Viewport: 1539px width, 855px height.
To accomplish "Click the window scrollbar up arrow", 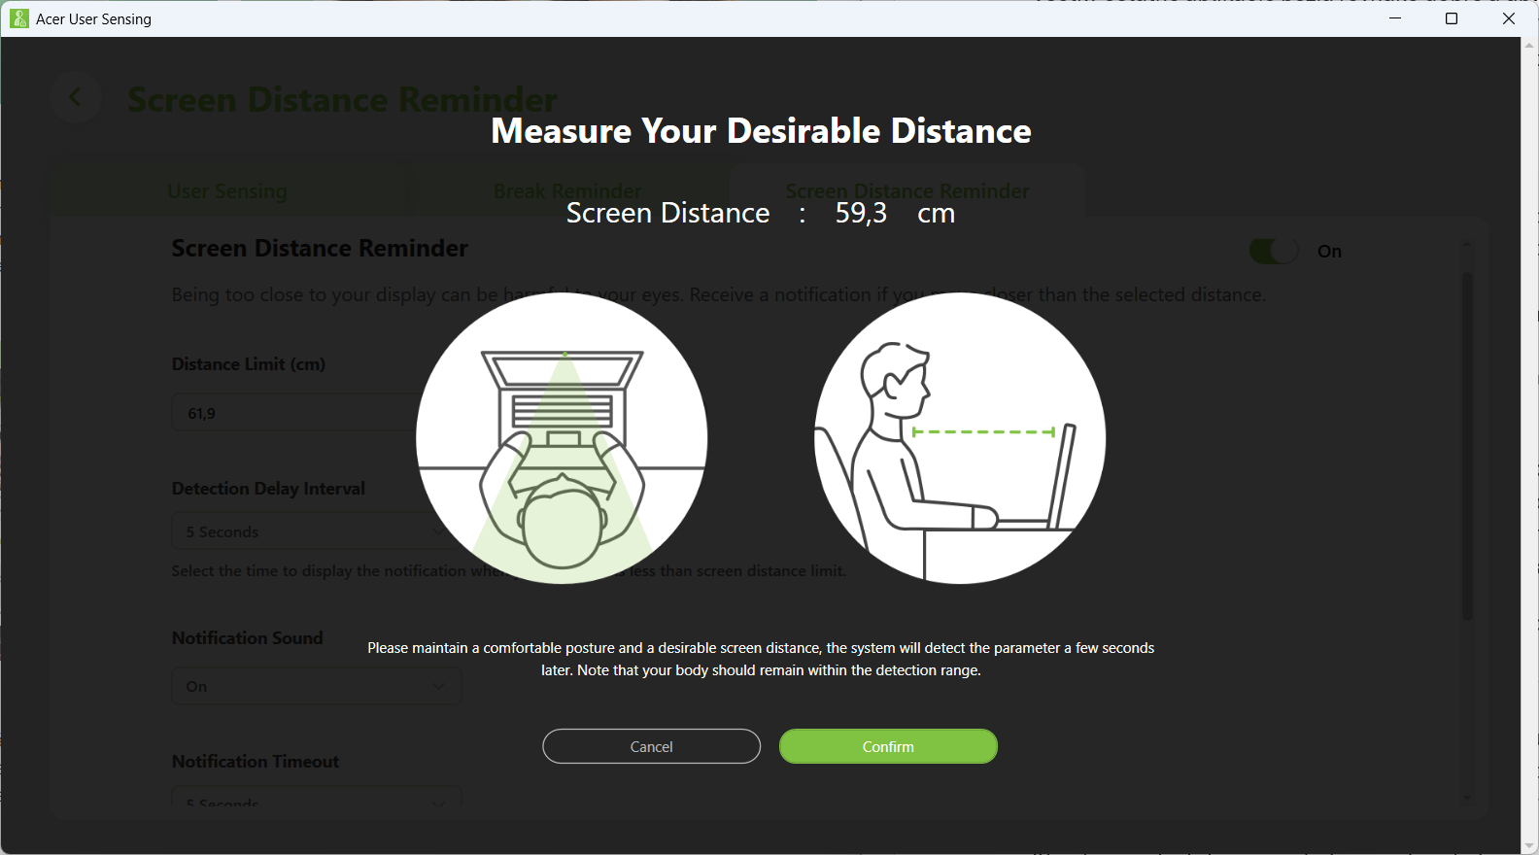I will (1530, 45).
